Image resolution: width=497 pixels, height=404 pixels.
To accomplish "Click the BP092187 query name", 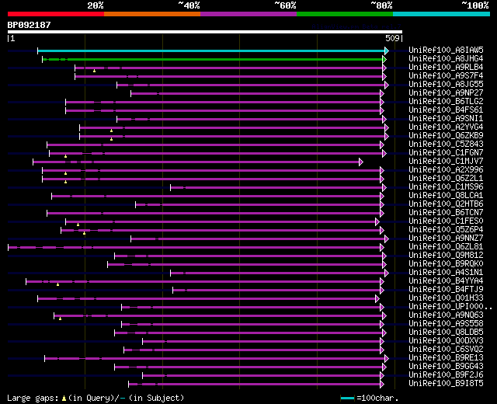I will pyautogui.click(x=29, y=25).
